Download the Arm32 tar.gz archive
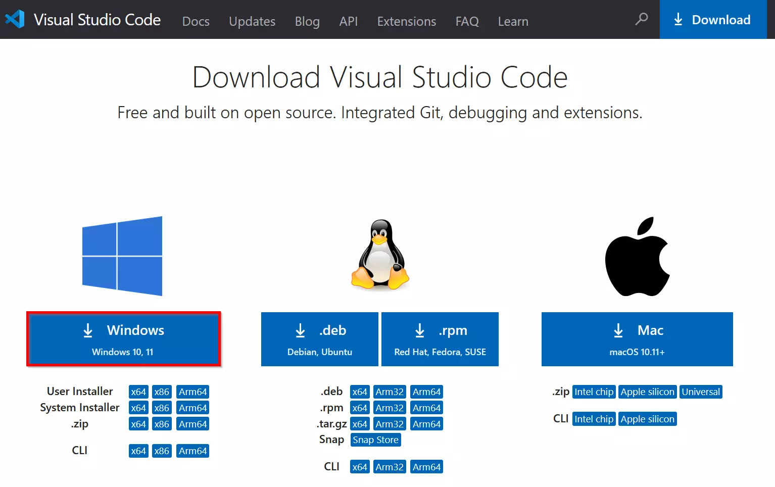Image resolution: width=775 pixels, height=487 pixels. pyautogui.click(x=390, y=423)
